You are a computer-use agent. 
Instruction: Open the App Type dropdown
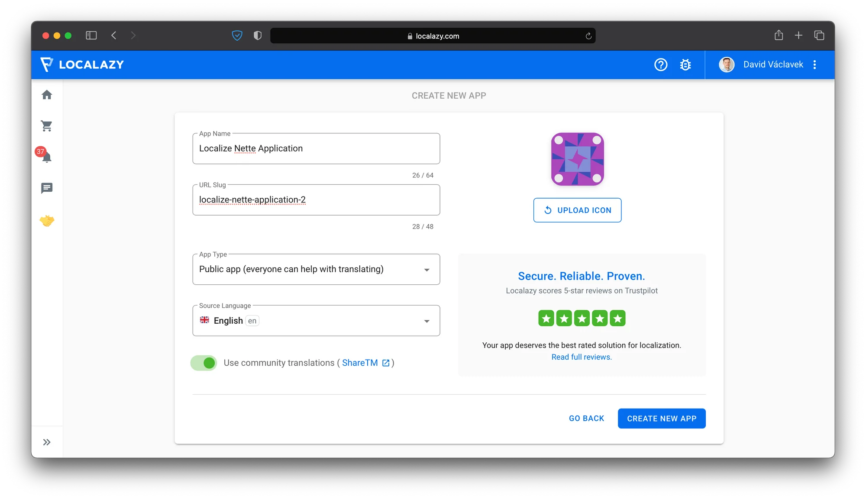click(x=316, y=269)
